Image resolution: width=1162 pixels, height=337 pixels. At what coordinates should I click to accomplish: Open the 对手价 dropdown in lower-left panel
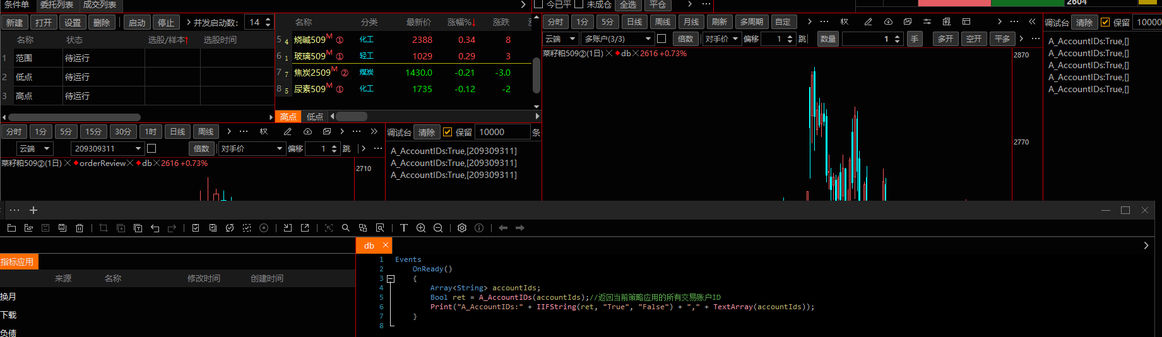252,148
